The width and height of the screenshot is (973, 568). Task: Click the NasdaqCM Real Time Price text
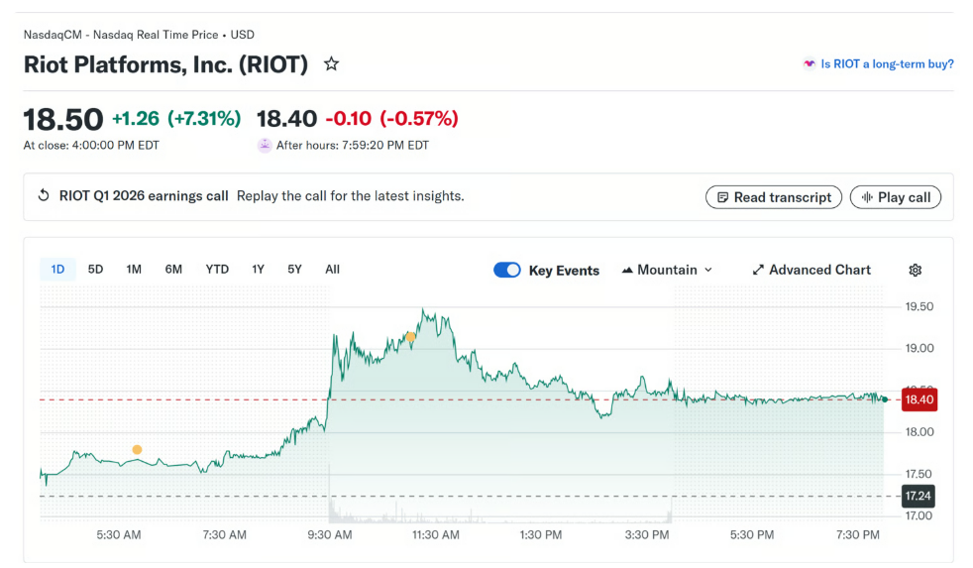(139, 35)
